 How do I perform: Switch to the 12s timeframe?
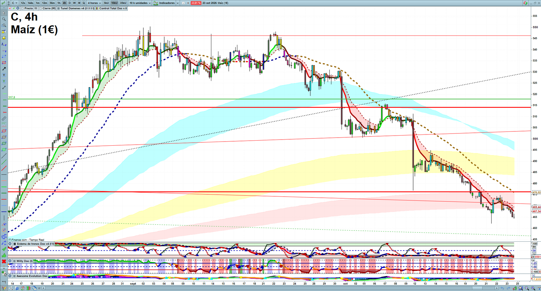click(23, 3)
